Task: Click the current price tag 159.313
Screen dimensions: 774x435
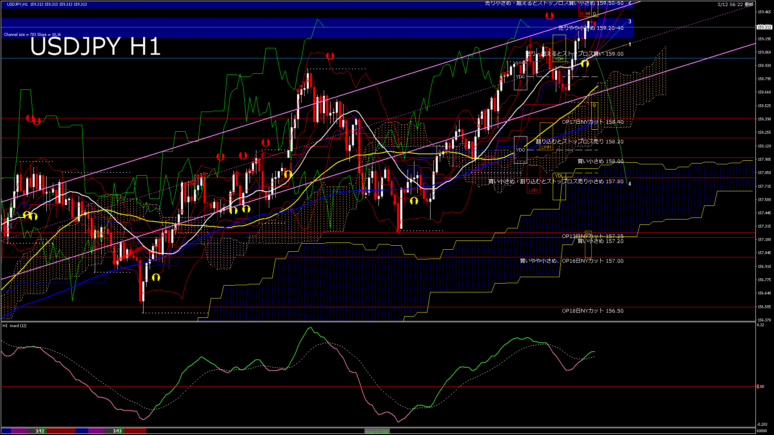Action: coord(764,27)
